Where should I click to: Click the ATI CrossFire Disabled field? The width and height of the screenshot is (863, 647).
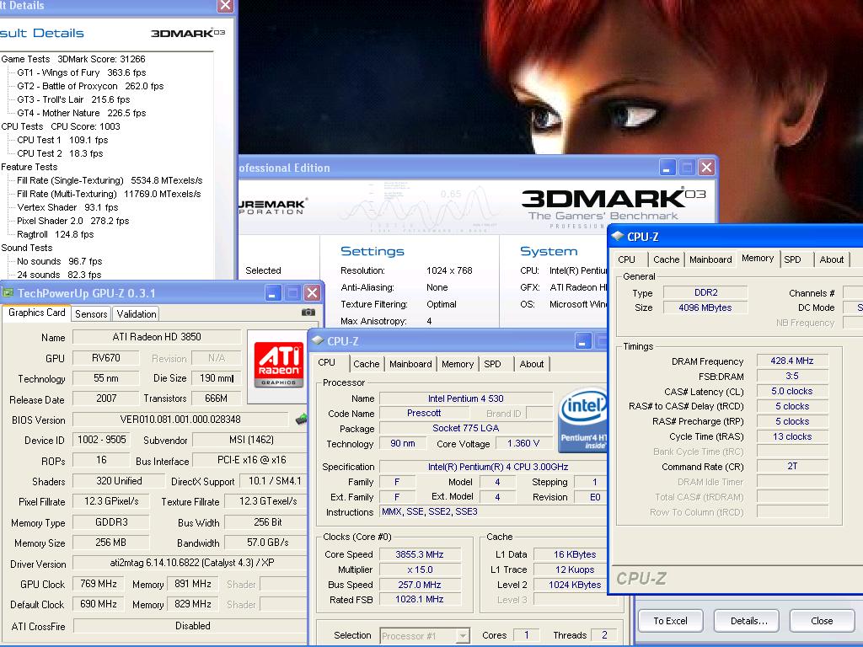(190, 626)
